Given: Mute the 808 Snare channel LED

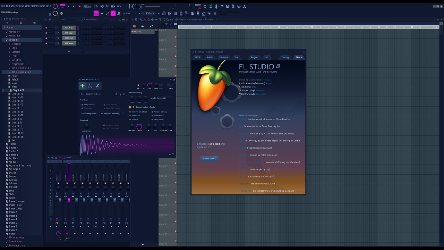Looking at the screenshot, I should click(x=46, y=43).
